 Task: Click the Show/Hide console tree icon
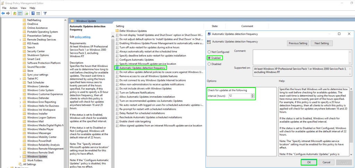(20, 14)
